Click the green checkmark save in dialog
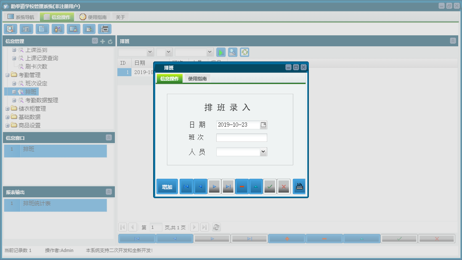The width and height of the screenshot is (462, 260). [x=270, y=186]
